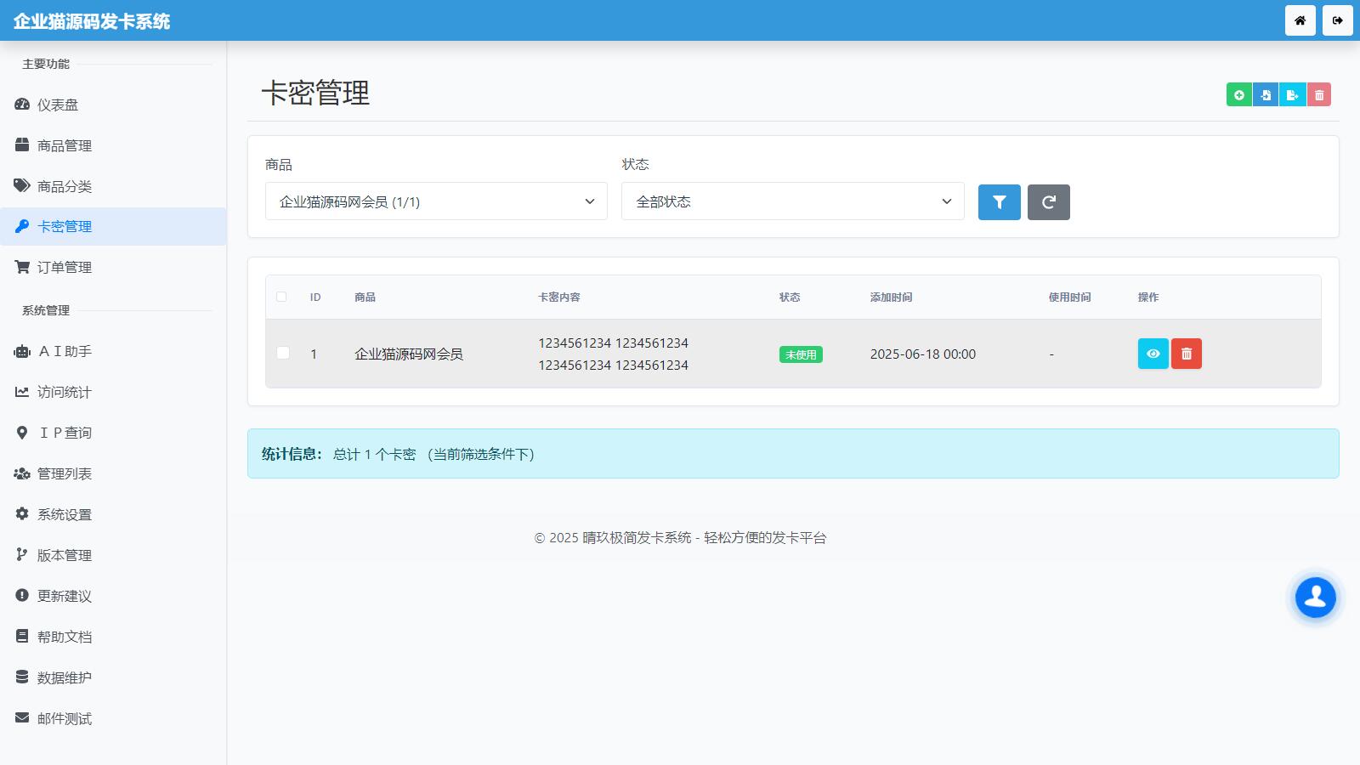The width and height of the screenshot is (1360, 765).
Task: Click the blue file import icon
Action: coord(1266,95)
